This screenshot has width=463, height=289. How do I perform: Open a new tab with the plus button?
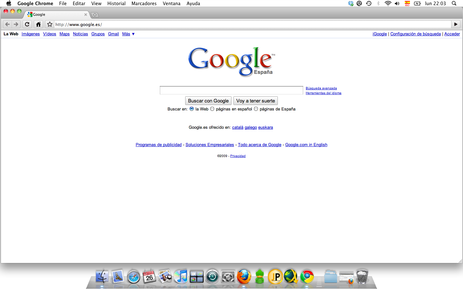95,15
